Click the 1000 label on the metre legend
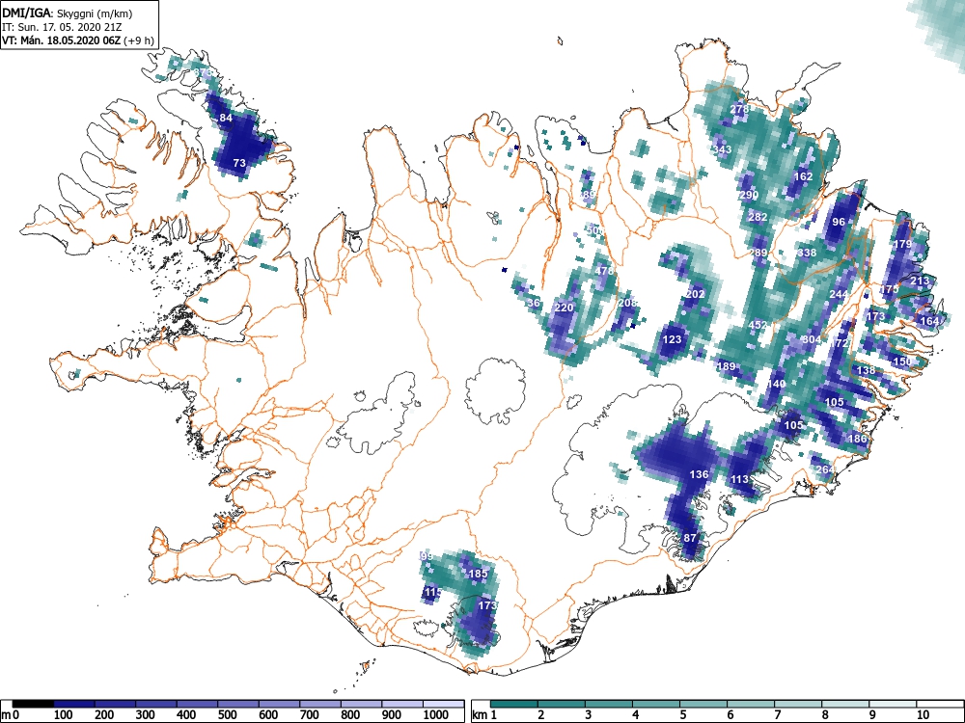Screen dimensions: 965x723 click(x=436, y=715)
